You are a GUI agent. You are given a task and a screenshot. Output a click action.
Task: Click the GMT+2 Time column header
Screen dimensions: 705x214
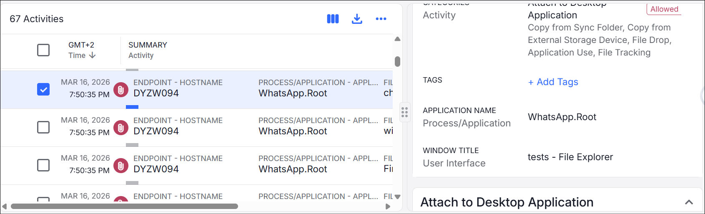pos(81,50)
